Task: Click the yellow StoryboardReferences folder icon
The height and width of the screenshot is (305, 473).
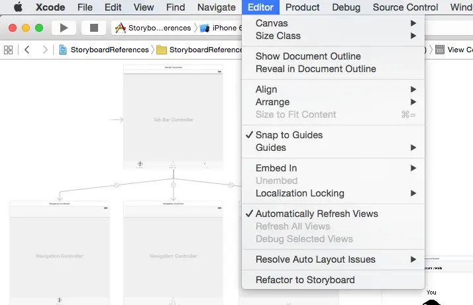Action: (x=162, y=50)
